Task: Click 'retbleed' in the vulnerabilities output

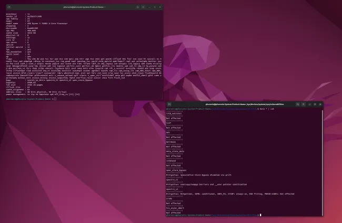Action: (x=171, y=161)
